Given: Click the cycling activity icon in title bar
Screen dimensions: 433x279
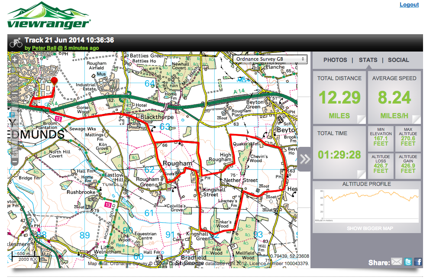Looking at the screenshot, I should [x=16, y=42].
